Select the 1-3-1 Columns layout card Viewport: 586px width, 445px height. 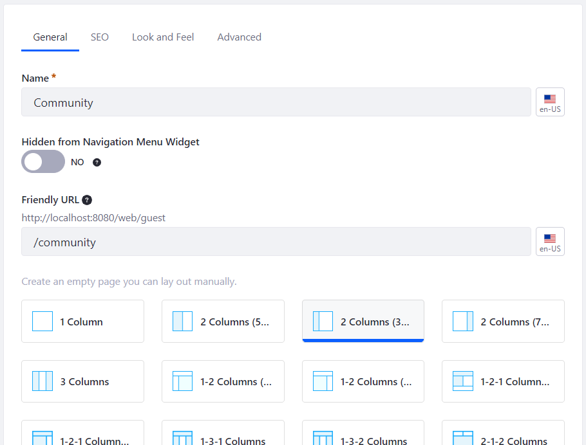pos(223,433)
